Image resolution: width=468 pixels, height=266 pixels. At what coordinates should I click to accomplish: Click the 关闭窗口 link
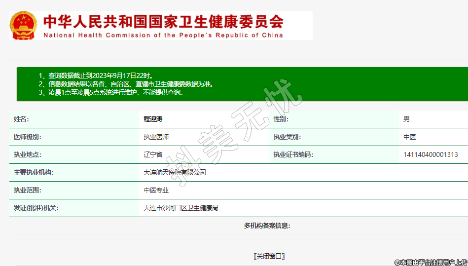(269, 256)
